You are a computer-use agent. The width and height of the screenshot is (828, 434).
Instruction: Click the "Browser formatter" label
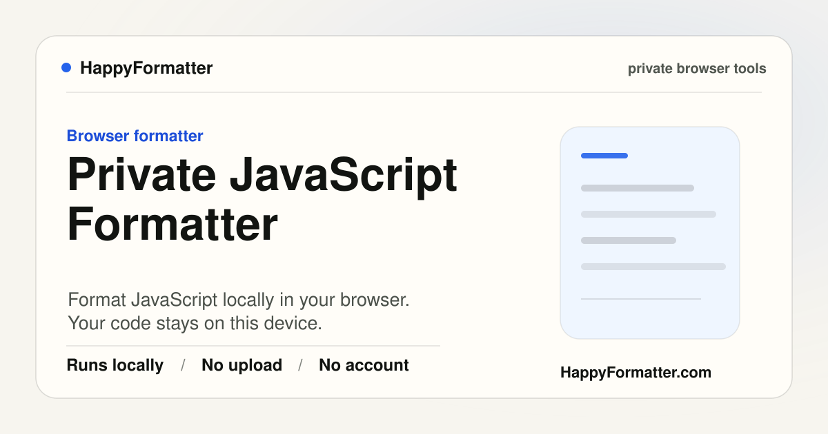(135, 136)
